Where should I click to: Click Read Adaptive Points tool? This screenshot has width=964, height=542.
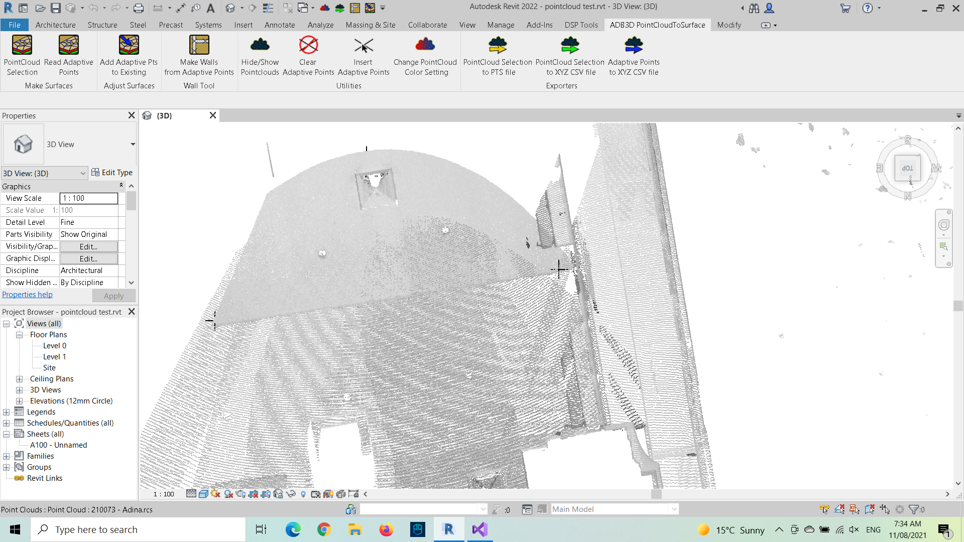[x=69, y=55]
